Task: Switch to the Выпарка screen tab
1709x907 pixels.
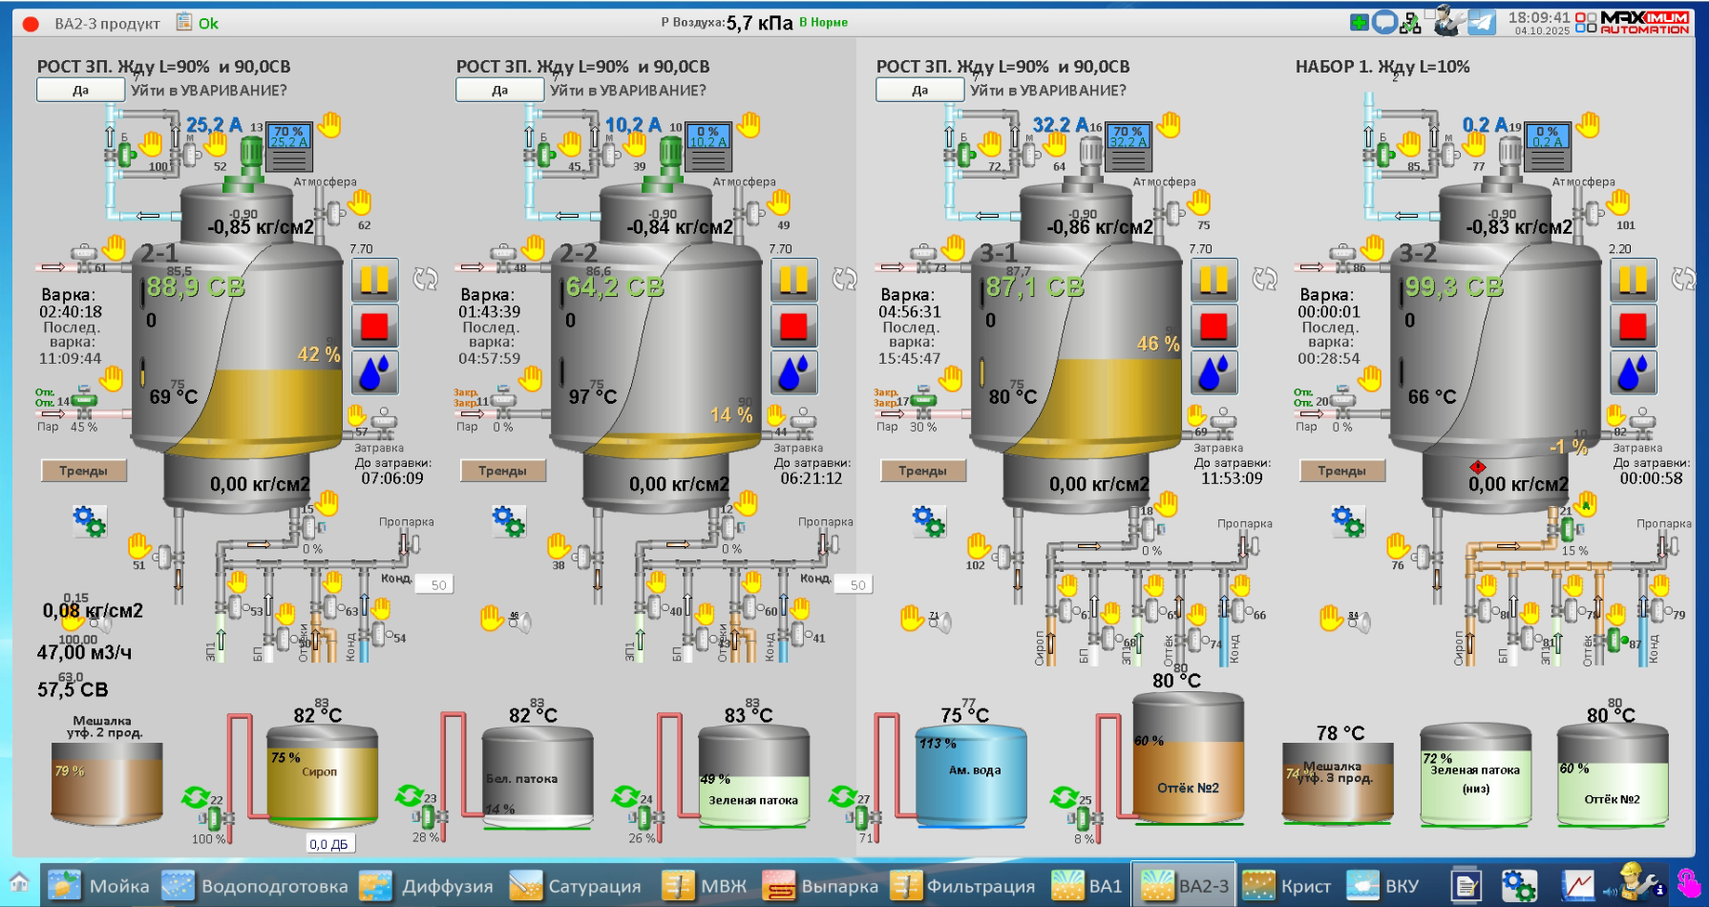Action: [x=821, y=886]
